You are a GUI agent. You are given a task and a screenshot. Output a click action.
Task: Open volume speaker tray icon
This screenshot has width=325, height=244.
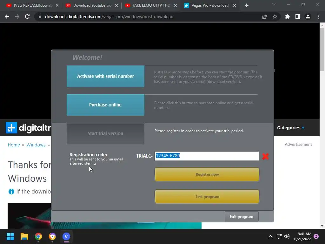pos(287,236)
